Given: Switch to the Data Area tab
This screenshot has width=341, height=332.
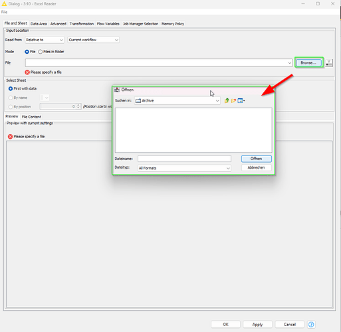Looking at the screenshot, I should pos(39,24).
